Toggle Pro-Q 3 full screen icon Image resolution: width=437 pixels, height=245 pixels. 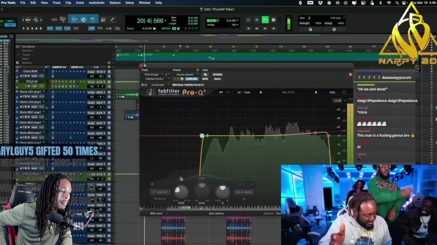coord(344,92)
